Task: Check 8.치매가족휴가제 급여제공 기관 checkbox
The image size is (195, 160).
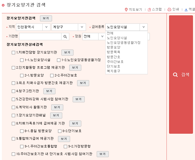Action: pos(13,123)
